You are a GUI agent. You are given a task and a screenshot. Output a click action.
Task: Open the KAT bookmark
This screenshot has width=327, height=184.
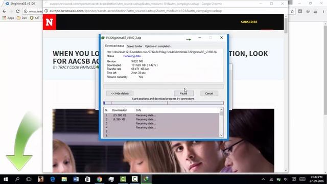click(35, 18)
